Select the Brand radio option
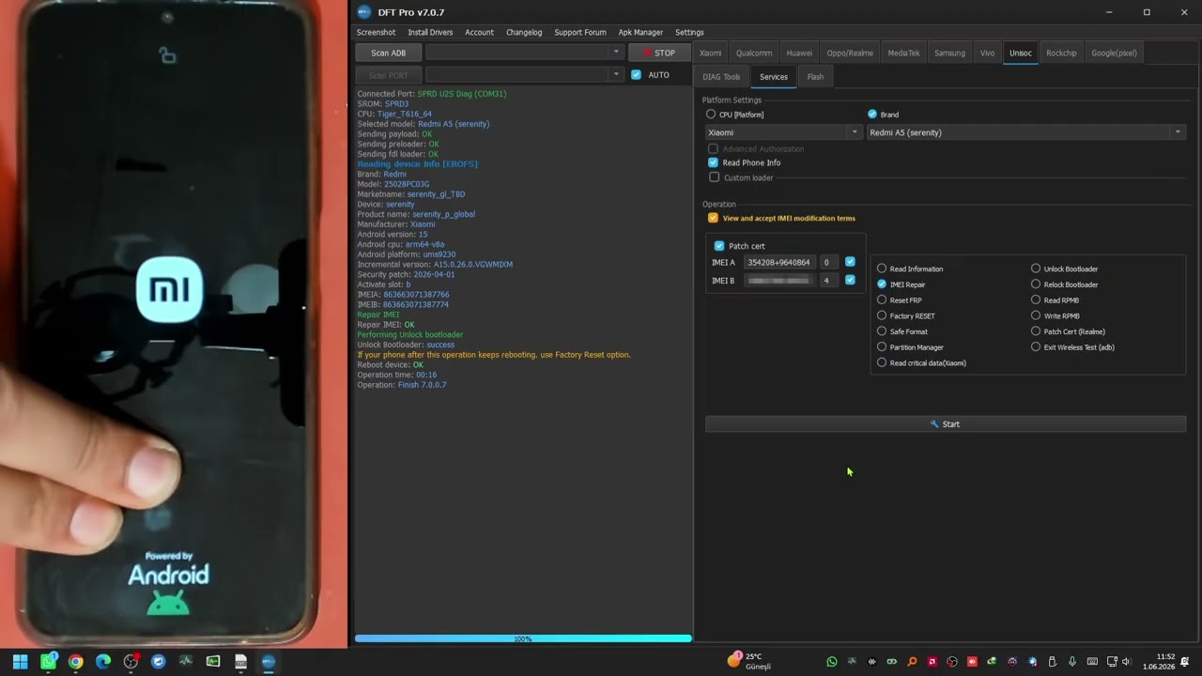This screenshot has height=676, width=1202. 872,115
